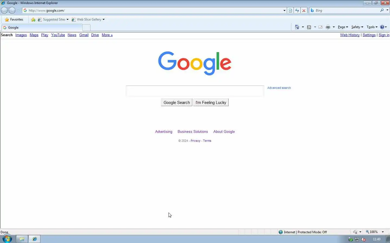Image resolution: width=390 pixels, height=243 pixels.
Task: Open Windows Explorer from the taskbar
Action: coord(22,239)
